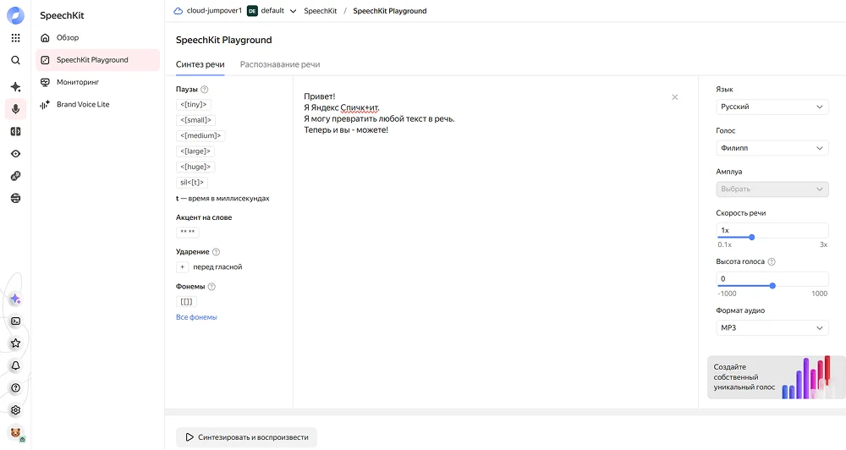Insert the <[medium]> pause tag

[201, 136]
